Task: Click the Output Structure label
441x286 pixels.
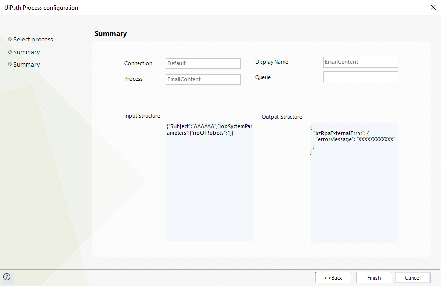Action: tap(282, 117)
